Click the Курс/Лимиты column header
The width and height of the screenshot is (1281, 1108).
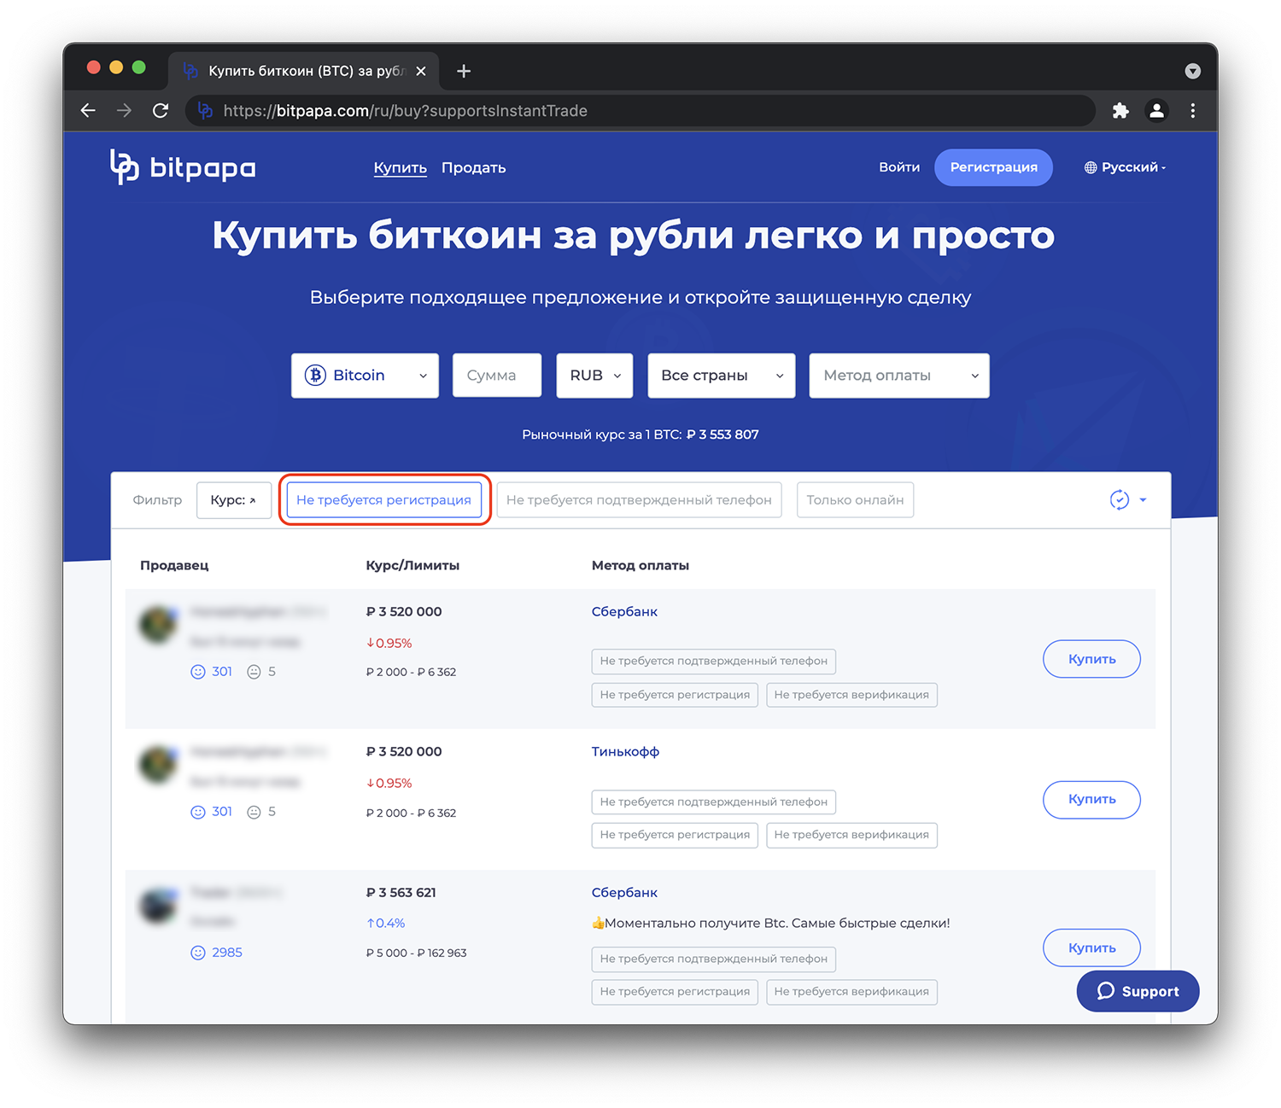click(x=412, y=565)
